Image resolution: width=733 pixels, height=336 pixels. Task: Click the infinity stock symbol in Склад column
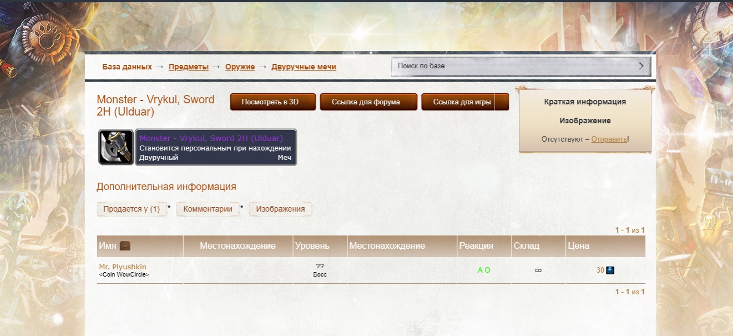click(538, 270)
